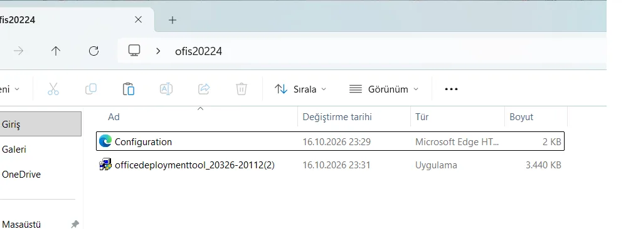
Task: Unpin Masaüstü using the pin icon
Action: coord(75,224)
